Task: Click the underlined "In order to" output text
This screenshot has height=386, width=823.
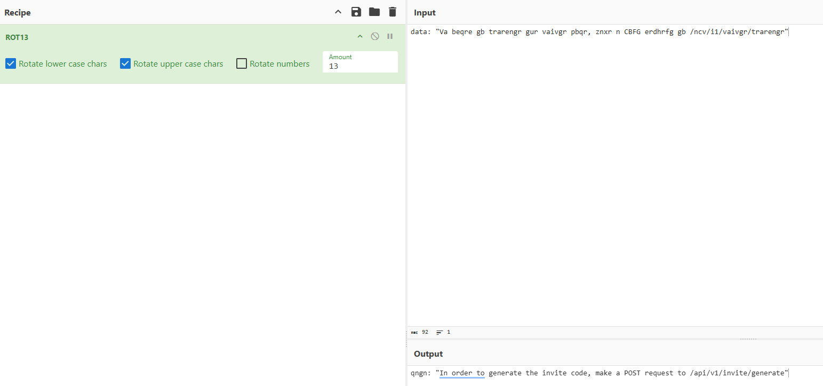Action: pos(462,373)
